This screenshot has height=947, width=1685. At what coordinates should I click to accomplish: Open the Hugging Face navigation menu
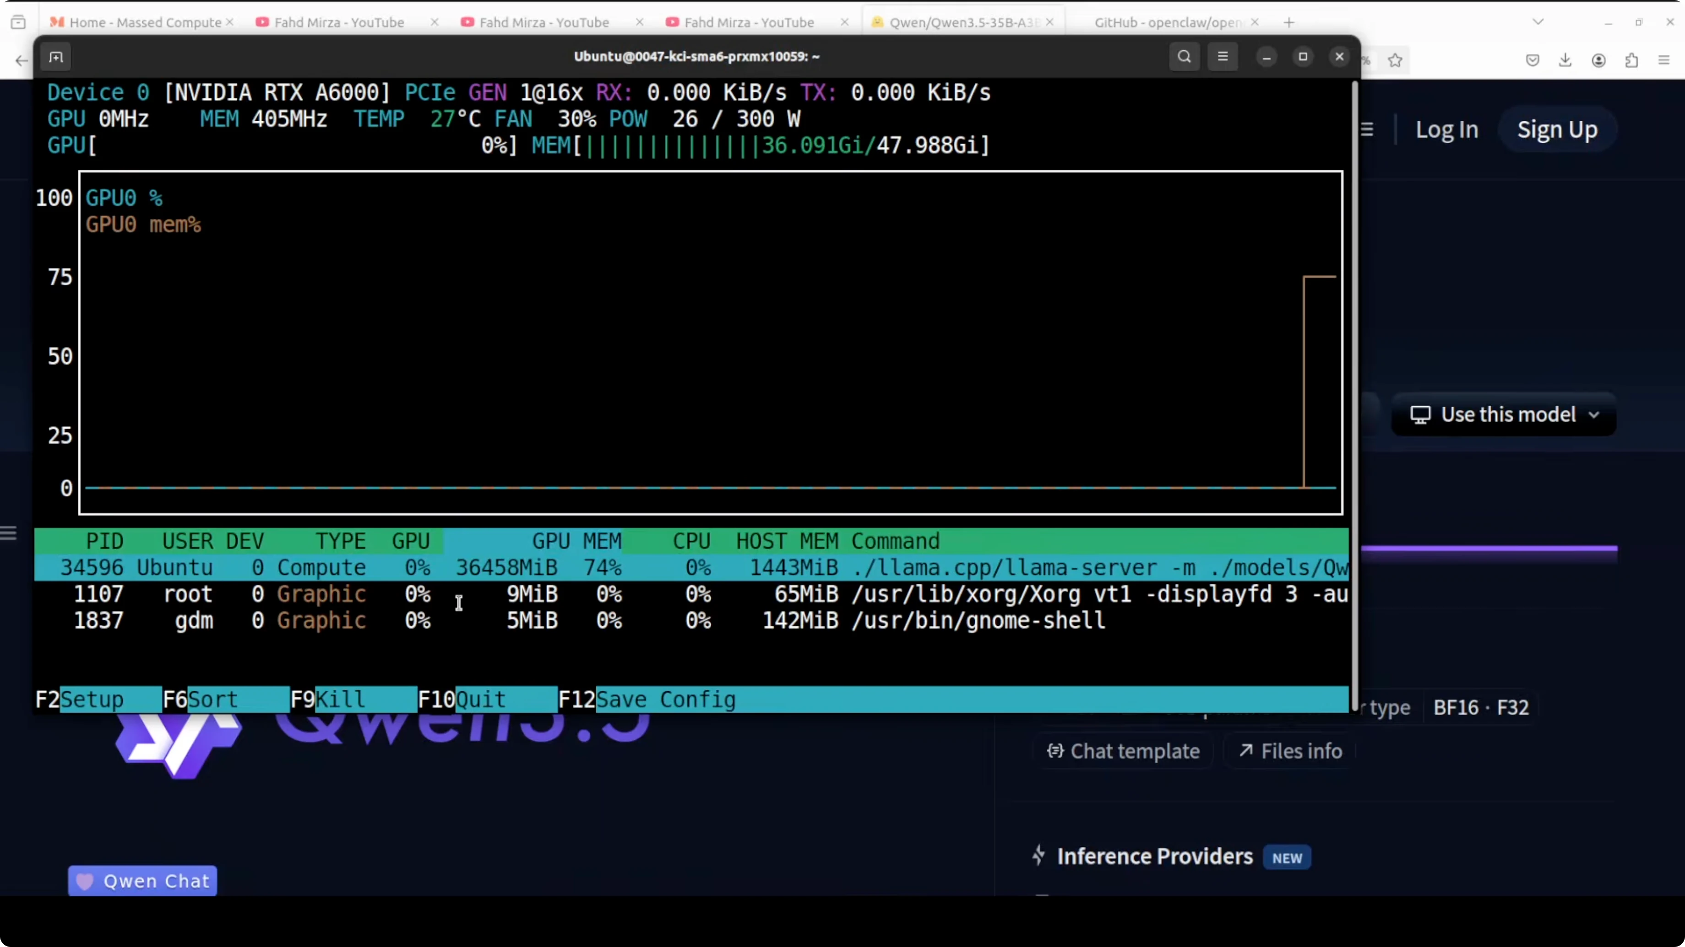(x=1367, y=129)
